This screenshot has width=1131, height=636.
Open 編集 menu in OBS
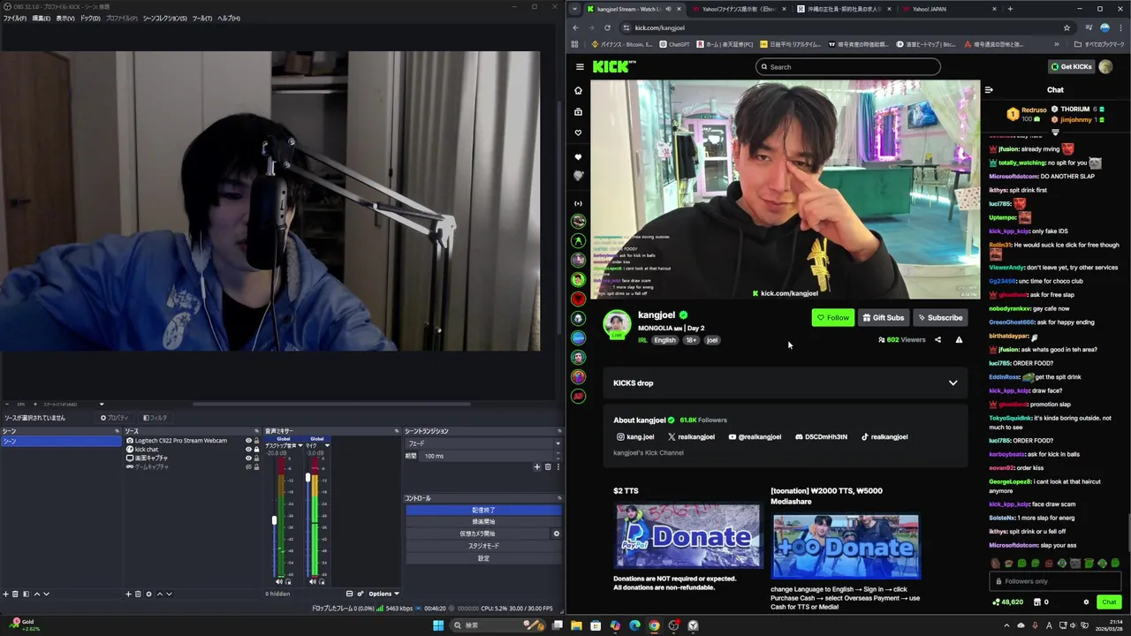coord(41,19)
